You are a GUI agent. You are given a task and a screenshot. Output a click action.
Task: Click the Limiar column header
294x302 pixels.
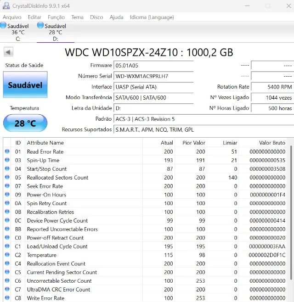(x=223, y=143)
